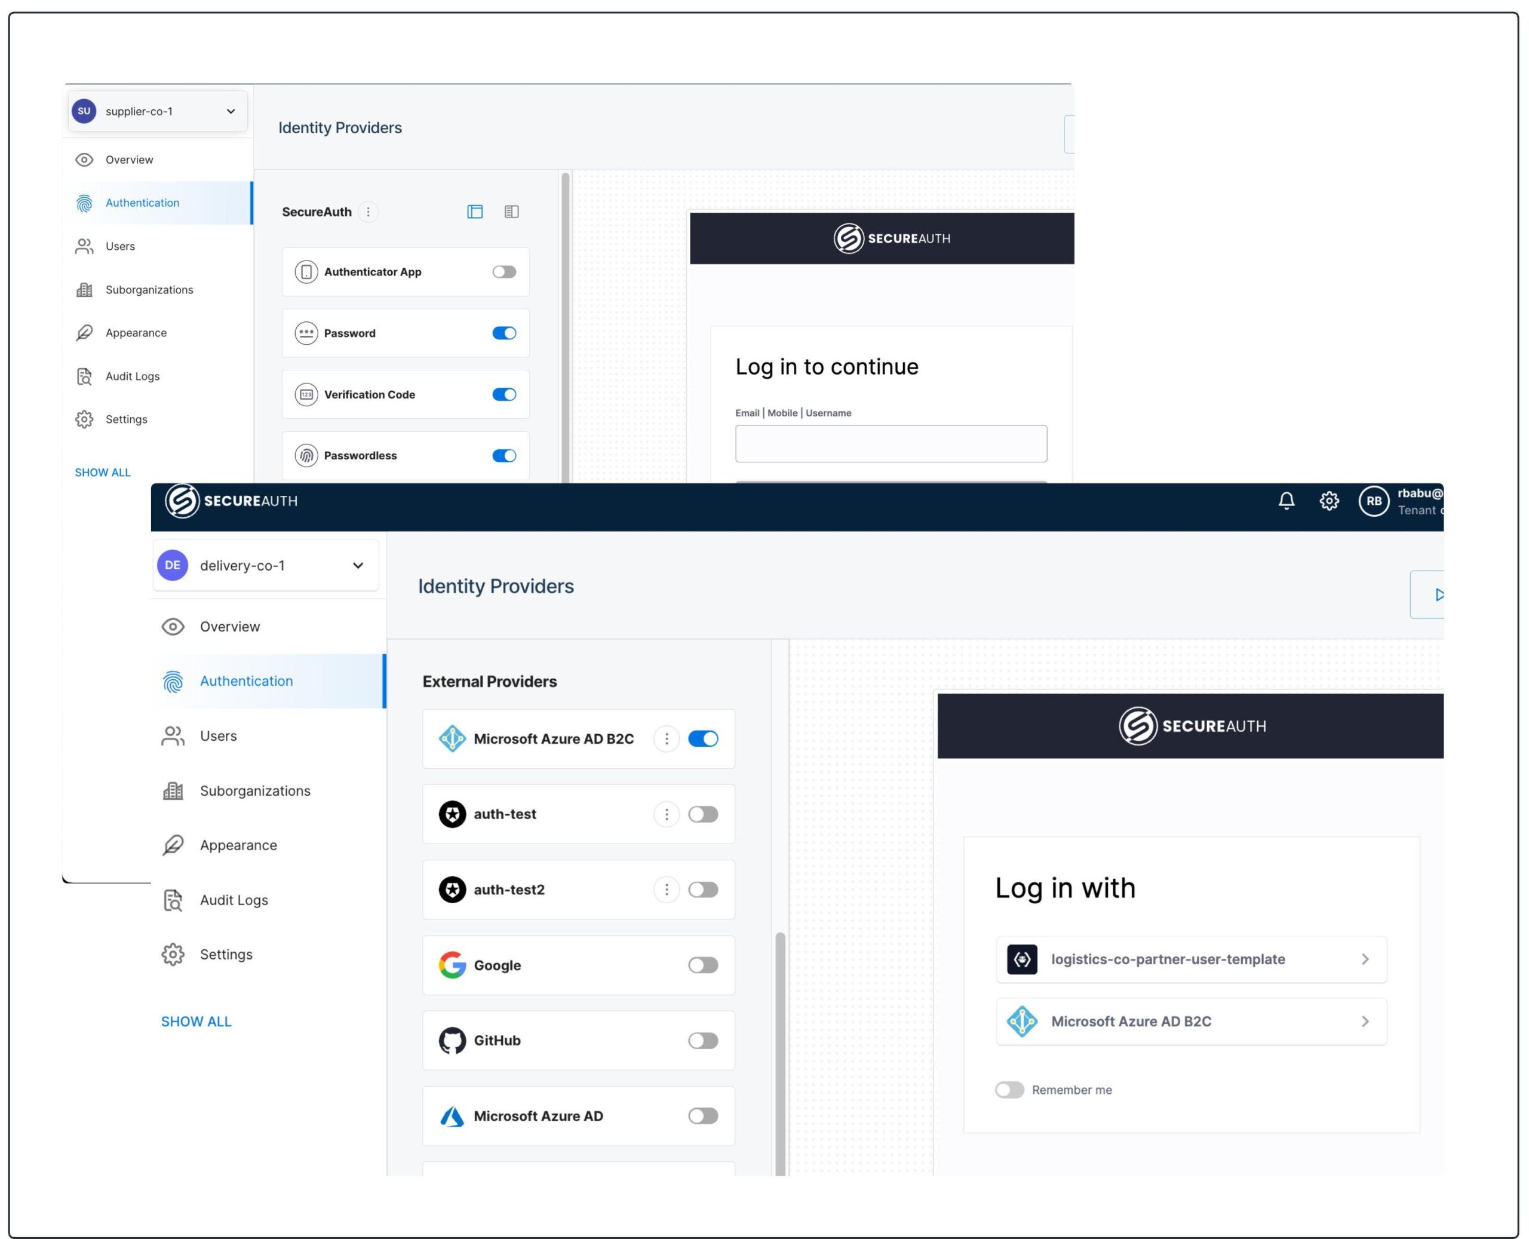This screenshot has height=1239, width=1529.
Task: Open Users in supplier-co-1 back window
Action: tap(158, 246)
